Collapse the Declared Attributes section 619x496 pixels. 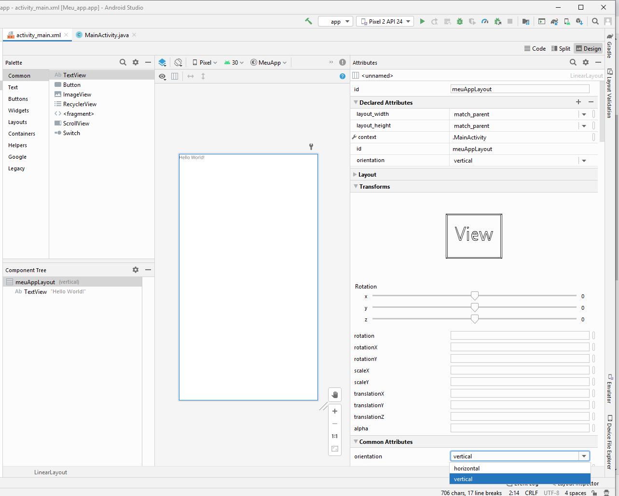tap(356, 103)
